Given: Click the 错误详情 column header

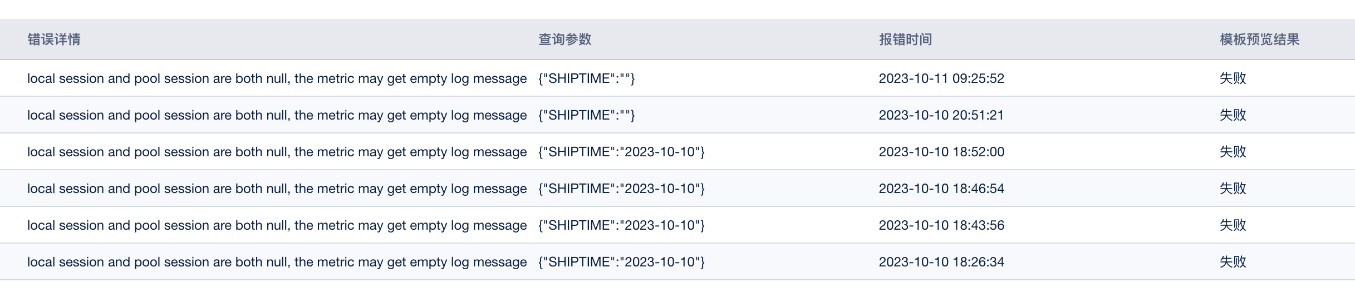Looking at the screenshot, I should 54,39.
